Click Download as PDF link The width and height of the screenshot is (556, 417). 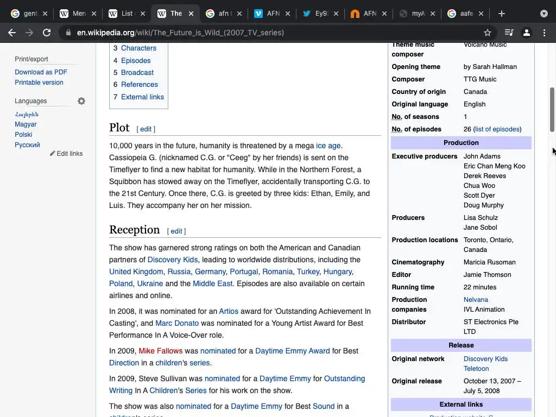coord(41,72)
